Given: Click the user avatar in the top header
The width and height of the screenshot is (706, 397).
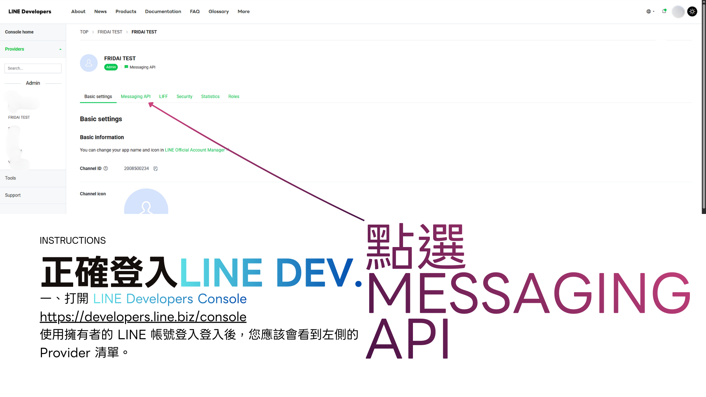Looking at the screenshot, I should coord(678,11).
